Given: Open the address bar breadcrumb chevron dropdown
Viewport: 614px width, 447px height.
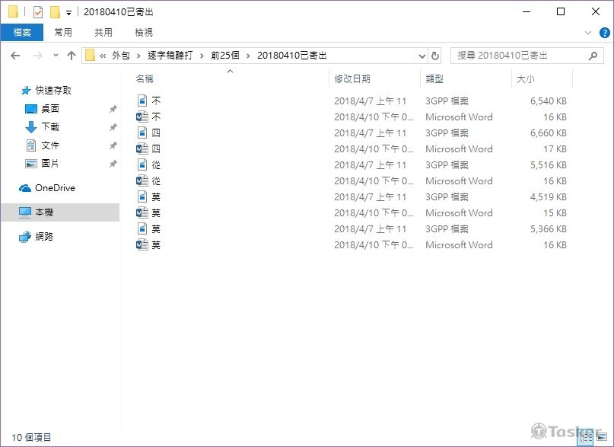Looking at the screenshot, I should 422,55.
